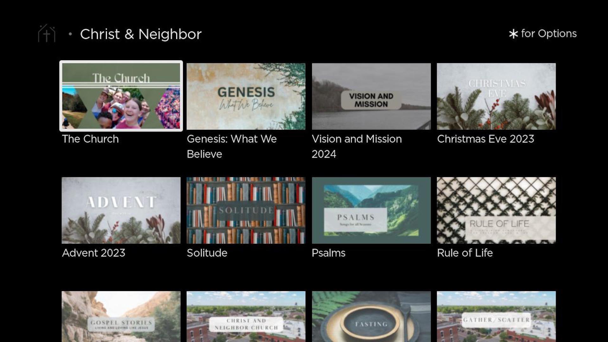Open the Solitude bookshelf thumbnail

click(246, 210)
